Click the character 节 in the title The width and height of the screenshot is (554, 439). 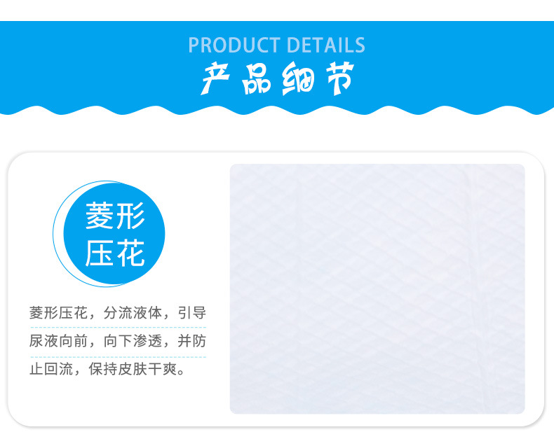click(x=339, y=78)
